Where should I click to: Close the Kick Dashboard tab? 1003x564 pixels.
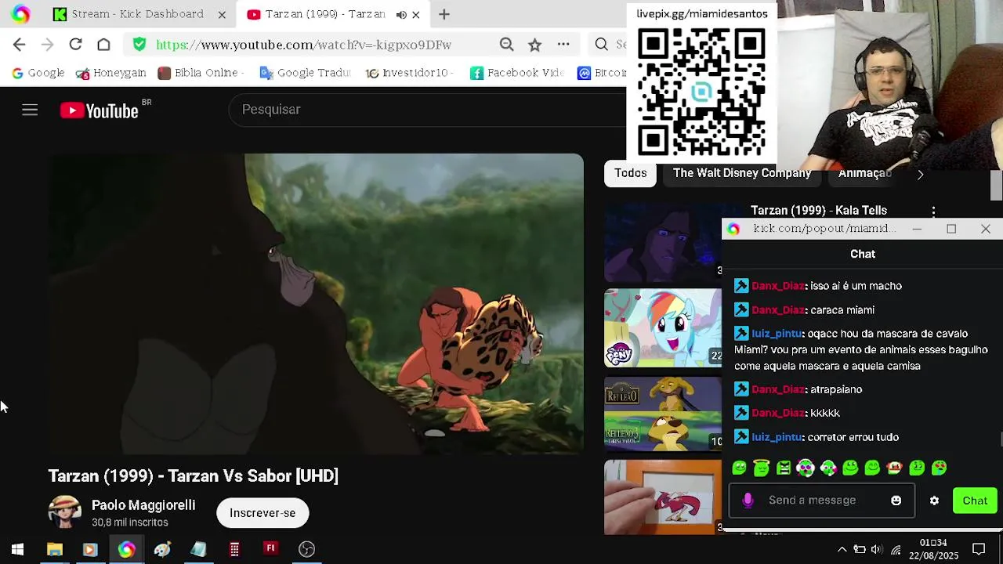222,14
